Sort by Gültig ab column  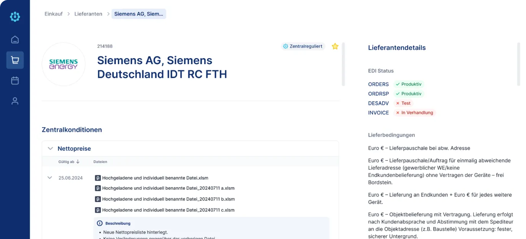coord(69,161)
